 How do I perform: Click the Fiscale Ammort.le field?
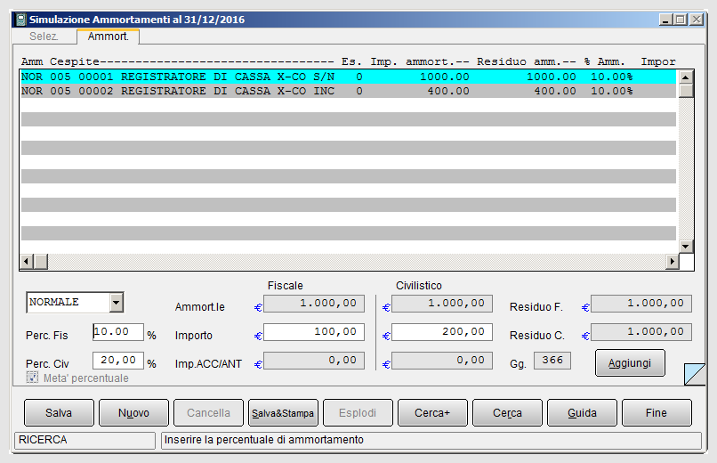314,304
